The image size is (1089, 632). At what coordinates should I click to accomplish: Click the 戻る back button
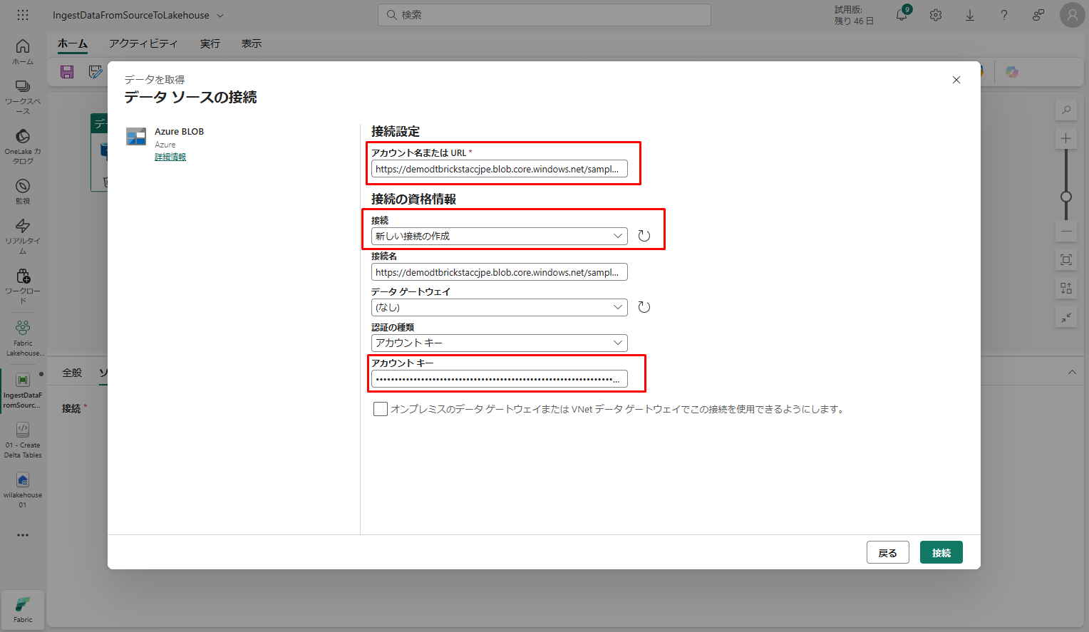[888, 553]
